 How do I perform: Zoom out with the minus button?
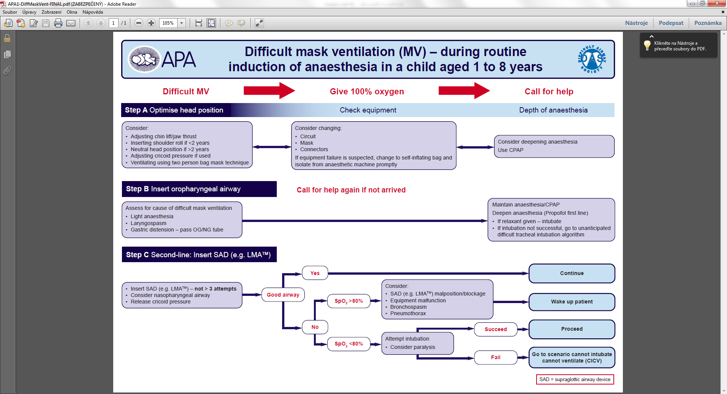pos(139,23)
